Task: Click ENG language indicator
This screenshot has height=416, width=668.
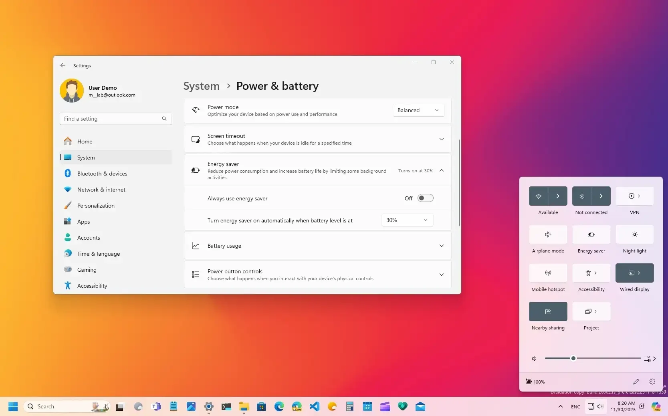Action: point(576,406)
